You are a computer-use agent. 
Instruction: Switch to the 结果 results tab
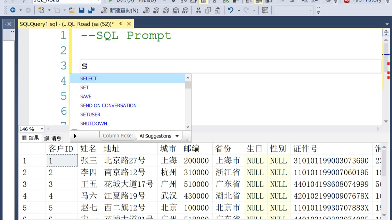coord(31,138)
